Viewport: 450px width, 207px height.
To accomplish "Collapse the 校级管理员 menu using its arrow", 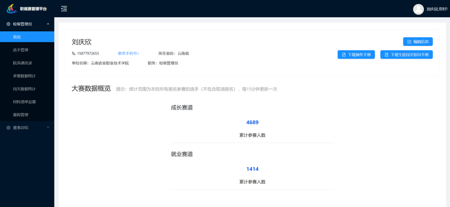I will (48, 24).
